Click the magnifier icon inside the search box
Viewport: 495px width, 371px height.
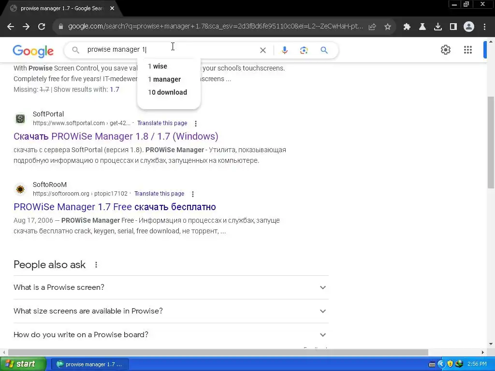coord(75,50)
